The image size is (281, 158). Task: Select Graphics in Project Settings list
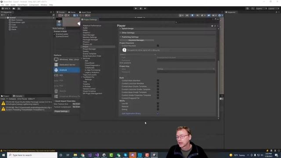click(86, 32)
